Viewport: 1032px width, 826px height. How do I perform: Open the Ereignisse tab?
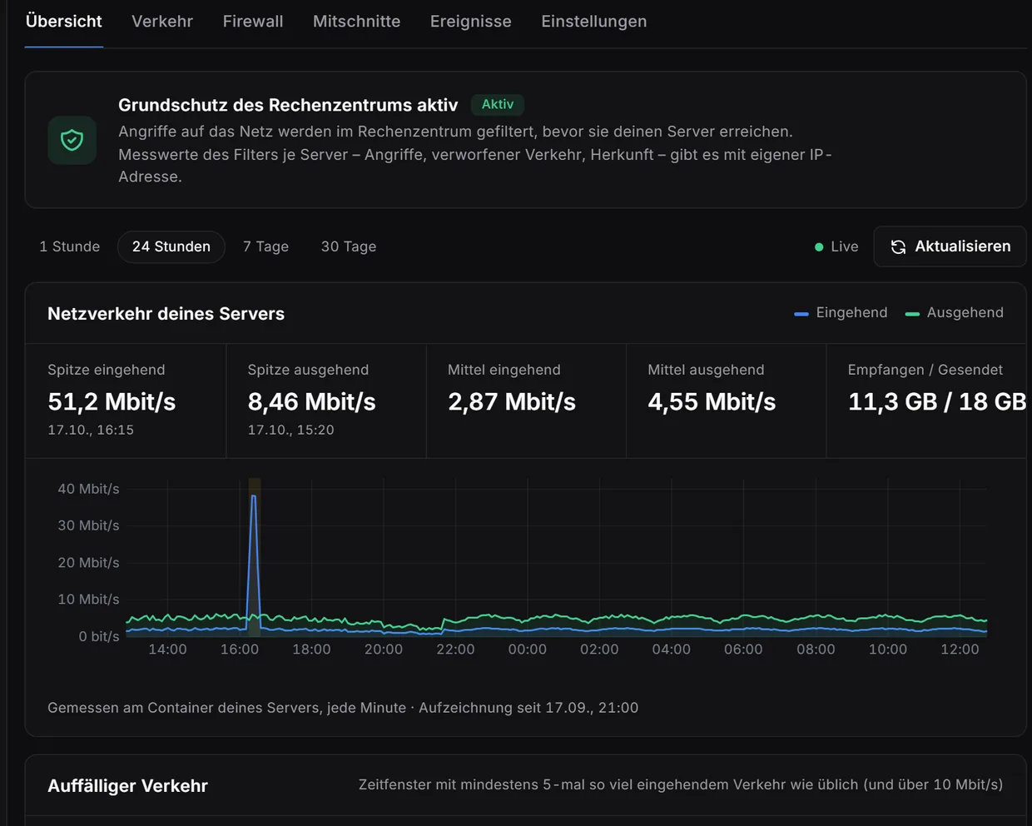pos(471,22)
